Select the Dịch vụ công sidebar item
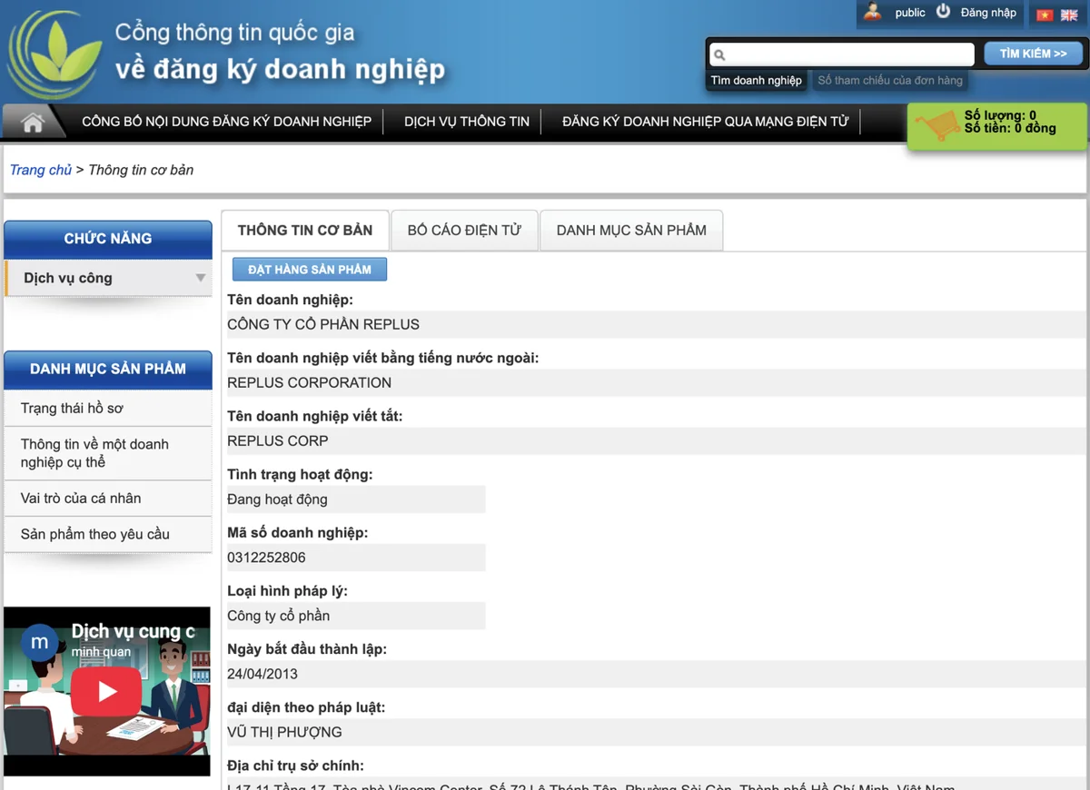The width and height of the screenshot is (1090, 790). 108,278
